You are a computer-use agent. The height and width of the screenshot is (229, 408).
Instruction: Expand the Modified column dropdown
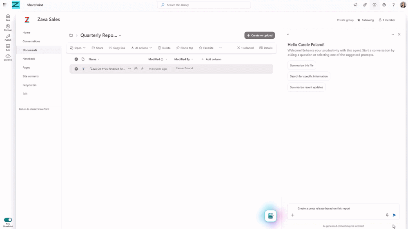click(166, 59)
